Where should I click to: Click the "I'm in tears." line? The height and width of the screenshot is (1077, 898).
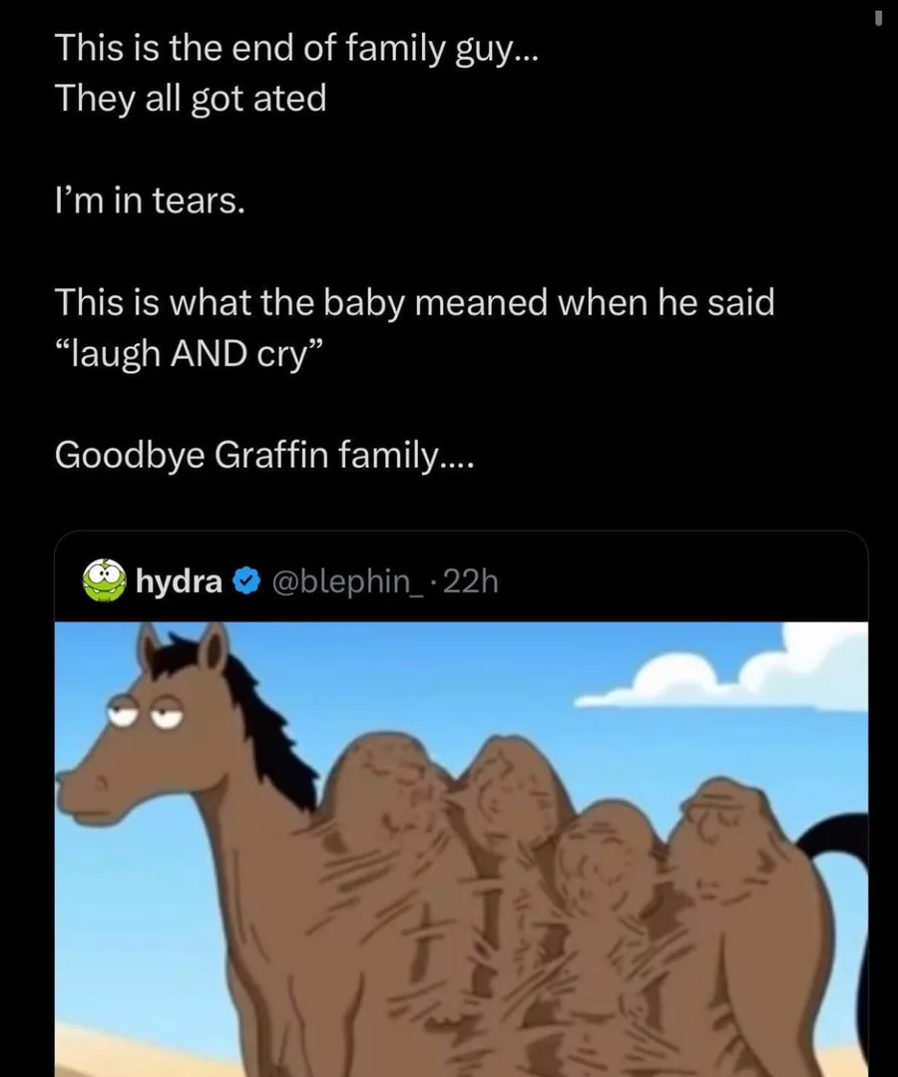[x=149, y=201]
